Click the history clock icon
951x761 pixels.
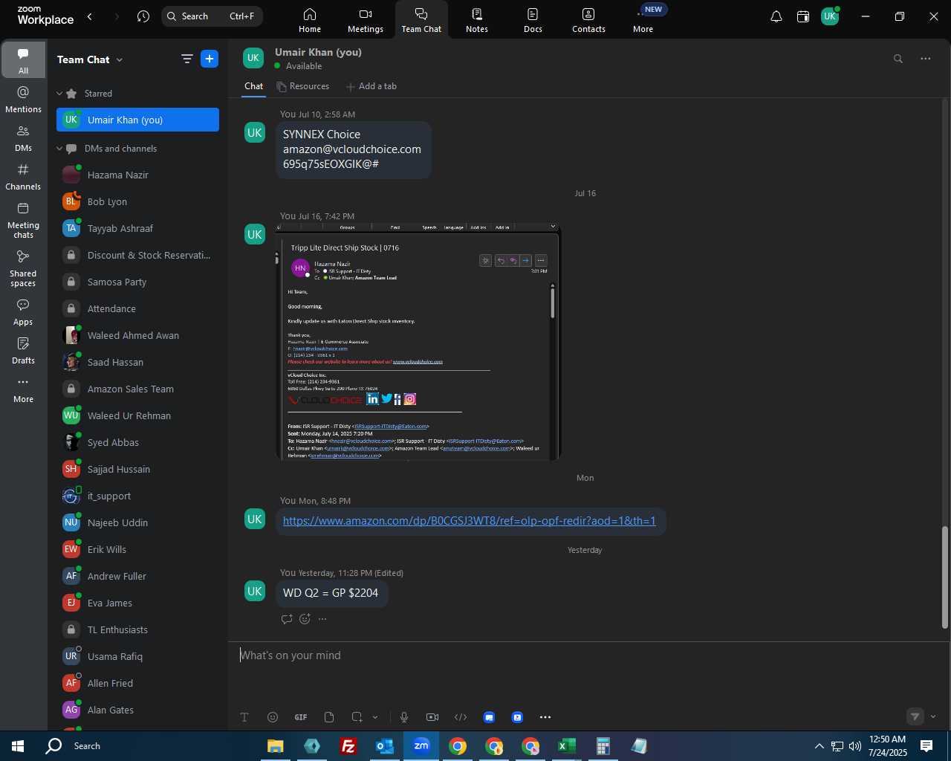tap(143, 16)
